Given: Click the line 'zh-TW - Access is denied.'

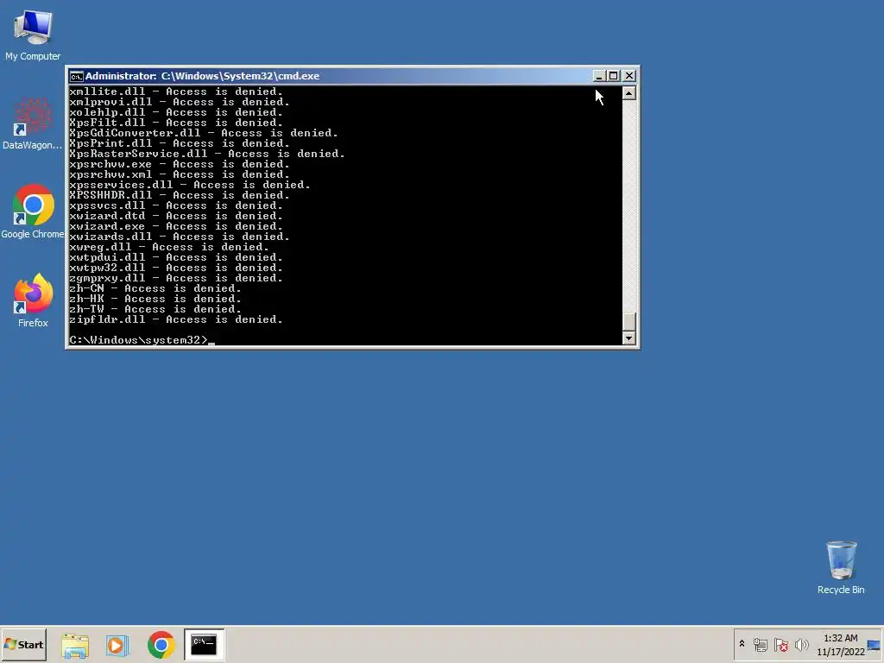Looking at the screenshot, I should [x=155, y=309].
